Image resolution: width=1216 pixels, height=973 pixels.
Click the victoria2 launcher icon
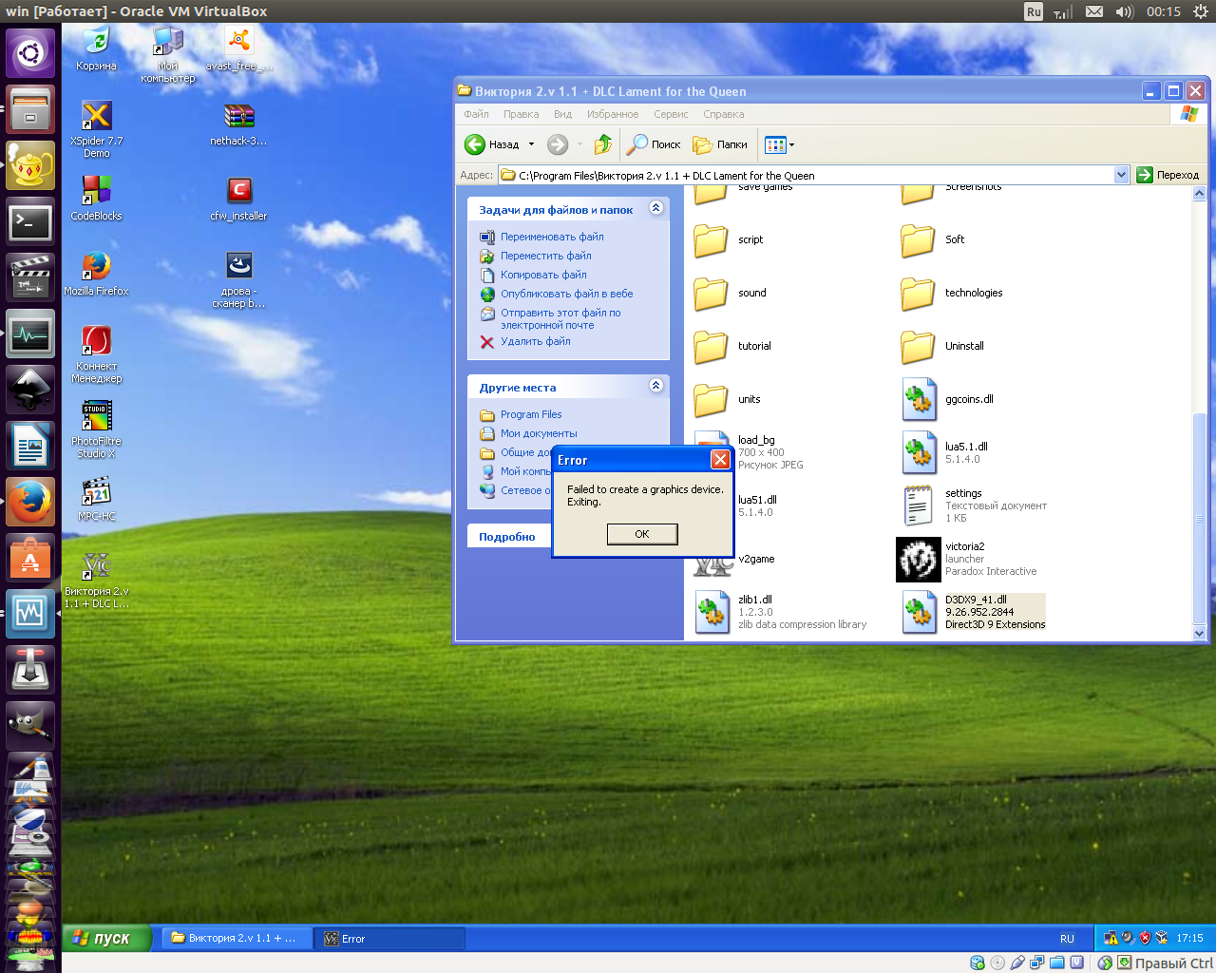918,559
